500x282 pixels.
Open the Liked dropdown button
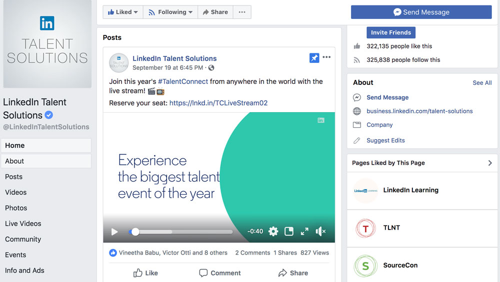point(123,12)
